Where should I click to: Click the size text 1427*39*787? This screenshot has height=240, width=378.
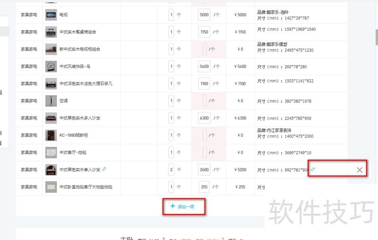297,18
